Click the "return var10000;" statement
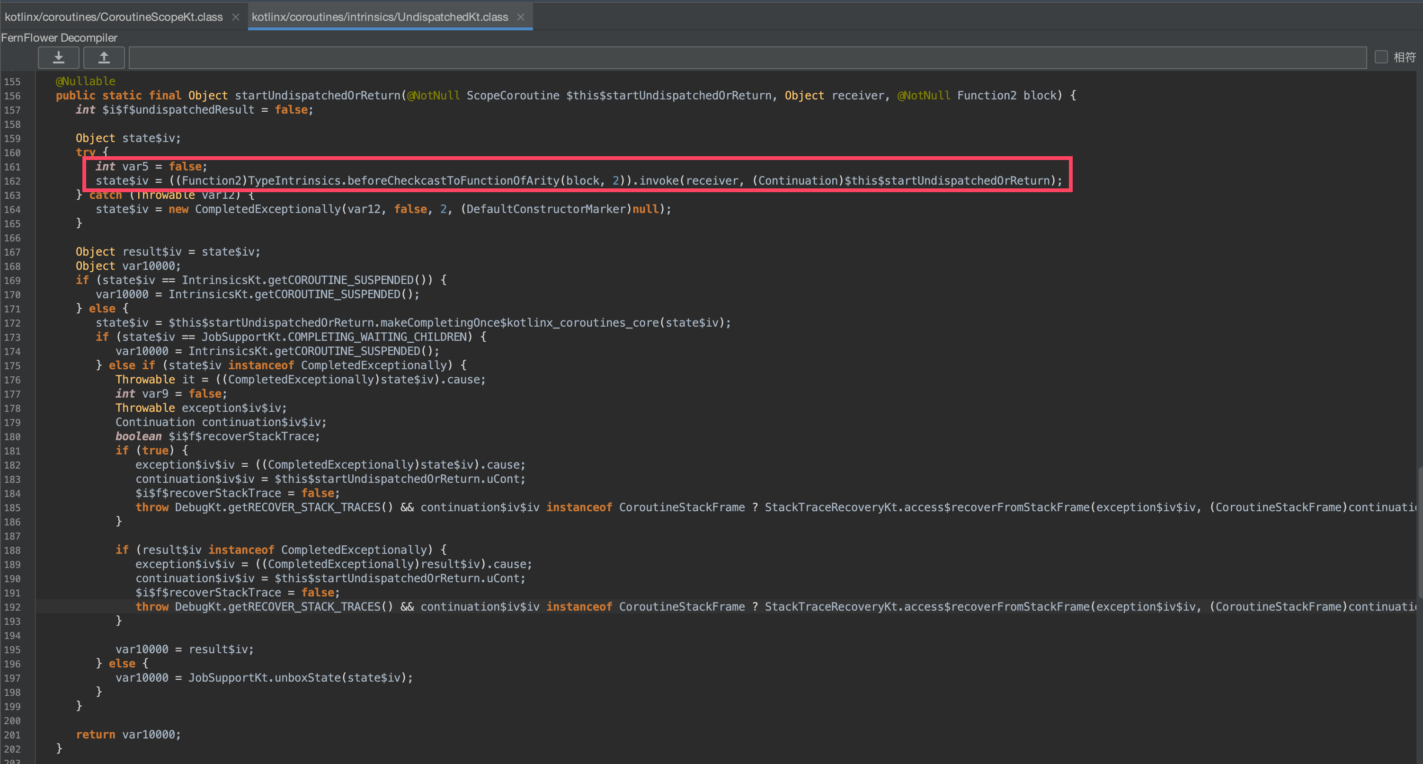The width and height of the screenshot is (1423, 764). pyautogui.click(x=128, y=735)
